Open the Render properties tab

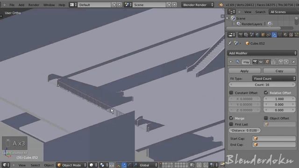(x=241, y=35)
